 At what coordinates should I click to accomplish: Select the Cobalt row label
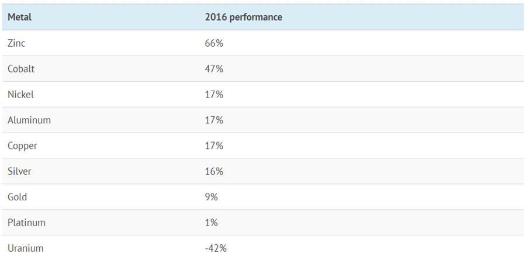pos(21,69)
